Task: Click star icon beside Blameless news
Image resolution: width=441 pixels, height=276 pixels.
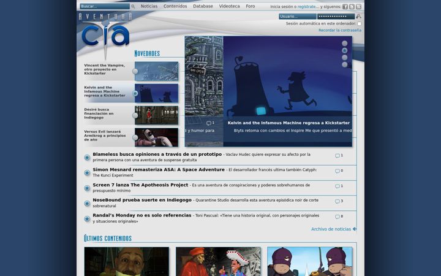Action: 87,158
